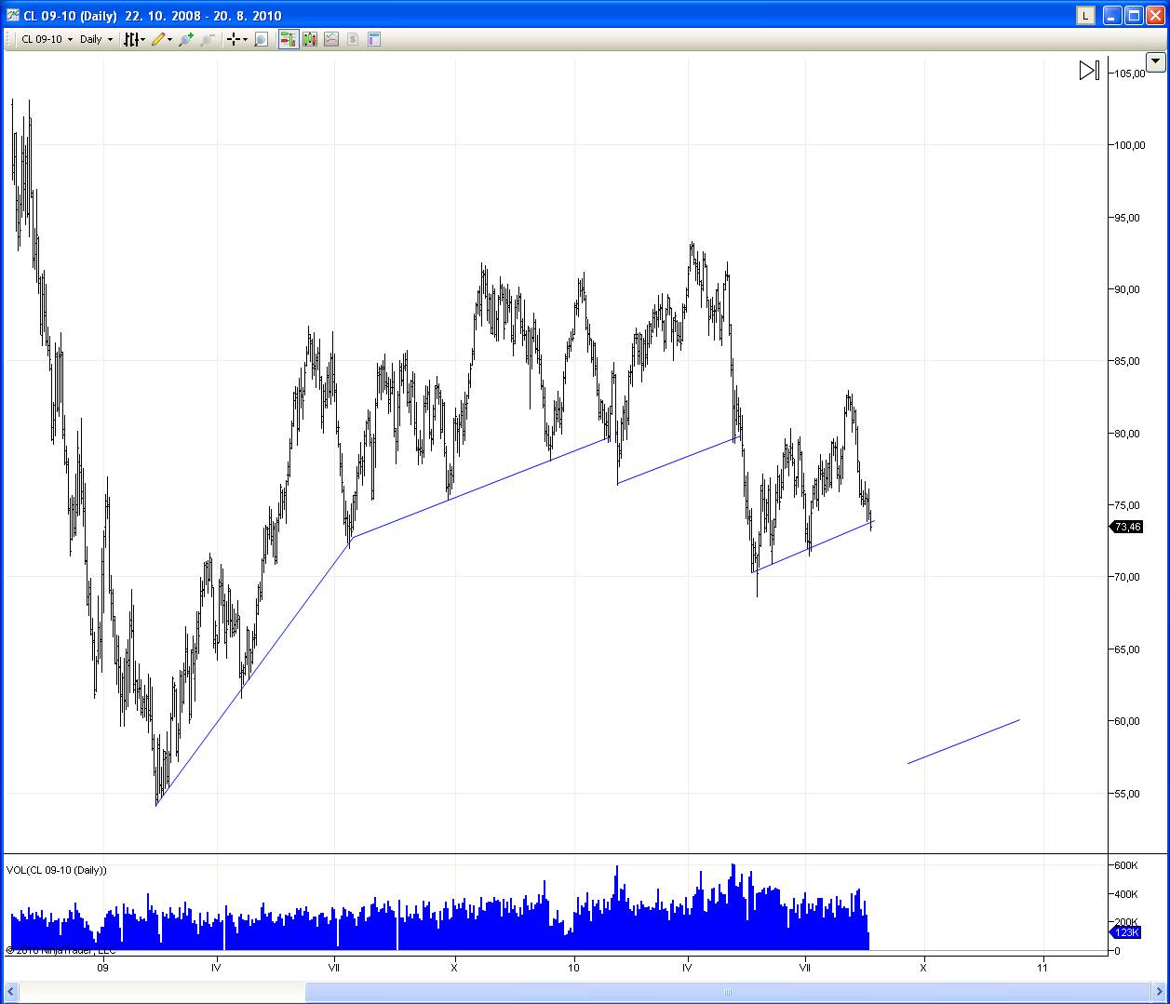Select the pencil drawing tools icon
This screenshot has height=1004, width=1170.
click(x=158, y=39)
